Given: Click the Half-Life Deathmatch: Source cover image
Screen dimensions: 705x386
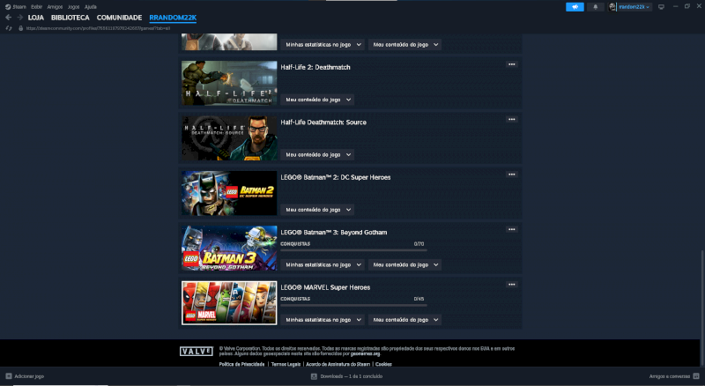Looking at the screenshot, I should (229, 138).
